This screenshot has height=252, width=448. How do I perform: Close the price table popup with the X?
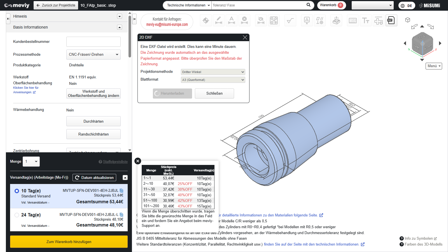click(137, 161)
